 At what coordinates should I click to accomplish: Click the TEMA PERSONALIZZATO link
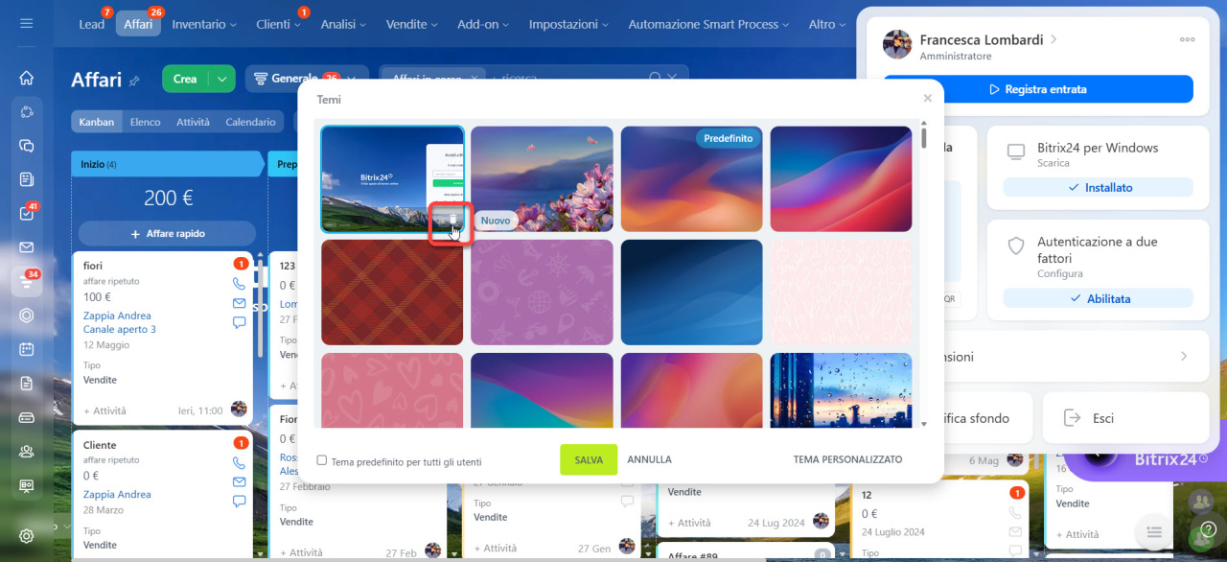coord(847,459)
